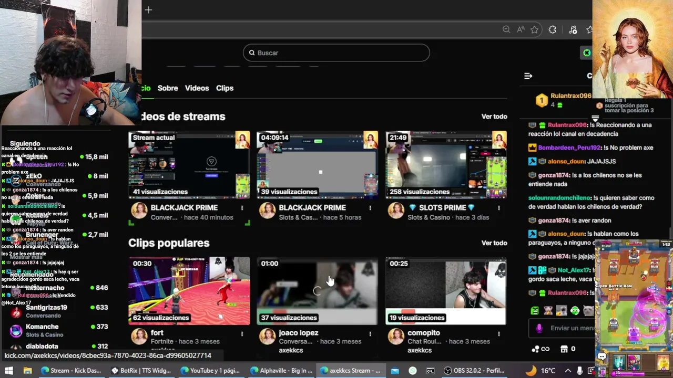Switch to the Clips tab
The image size is (673, 378).
point(225,88)
